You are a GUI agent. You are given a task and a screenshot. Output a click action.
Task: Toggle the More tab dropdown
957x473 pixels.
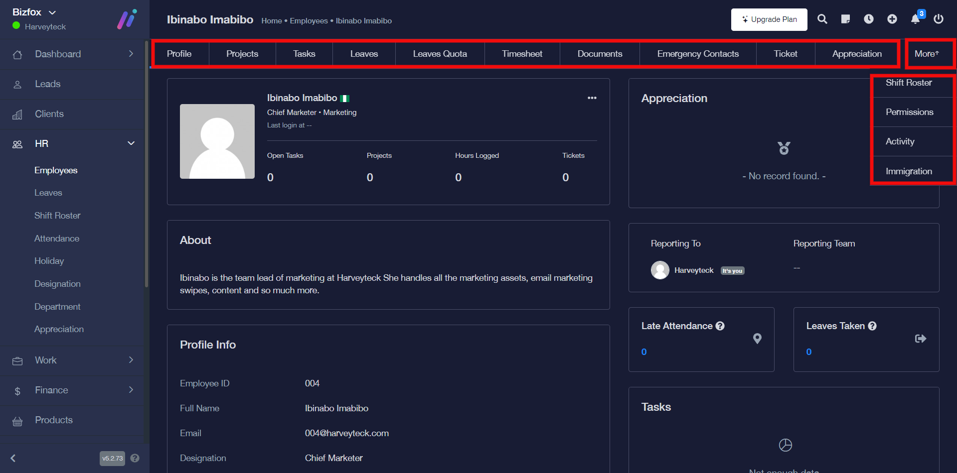click(927, 54)
